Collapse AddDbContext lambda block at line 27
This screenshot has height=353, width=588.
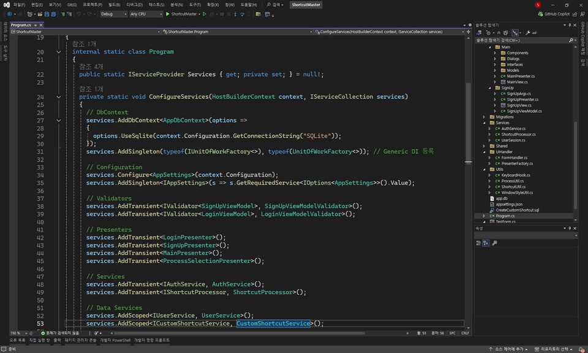click(59, 120)
